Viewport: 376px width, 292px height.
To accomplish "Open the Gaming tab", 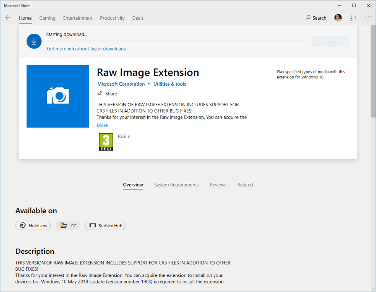I will (x=47, y=18).
